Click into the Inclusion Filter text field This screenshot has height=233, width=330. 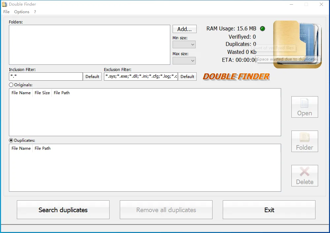tap(46, 77)
